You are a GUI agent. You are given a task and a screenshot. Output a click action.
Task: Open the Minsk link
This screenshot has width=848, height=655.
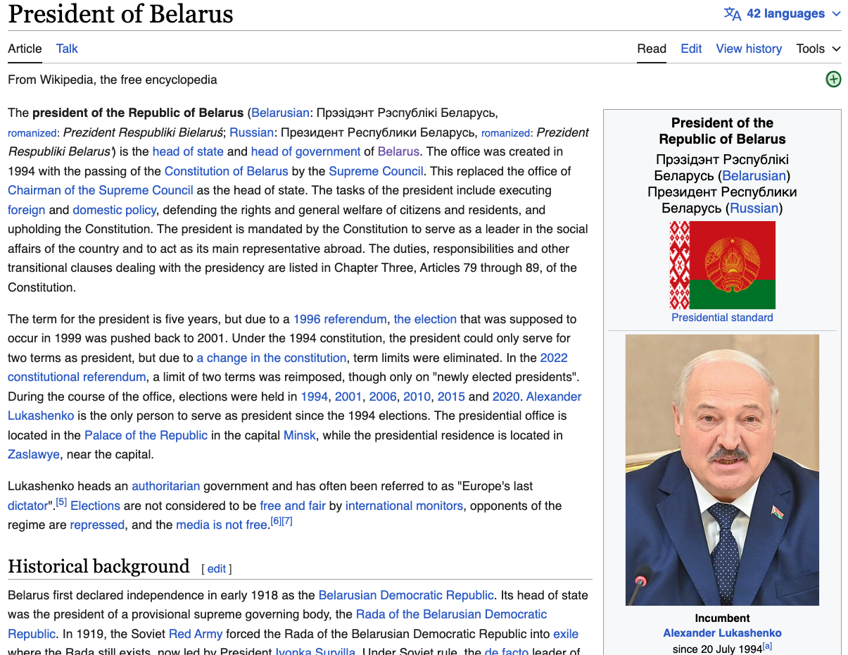point(300,435)
